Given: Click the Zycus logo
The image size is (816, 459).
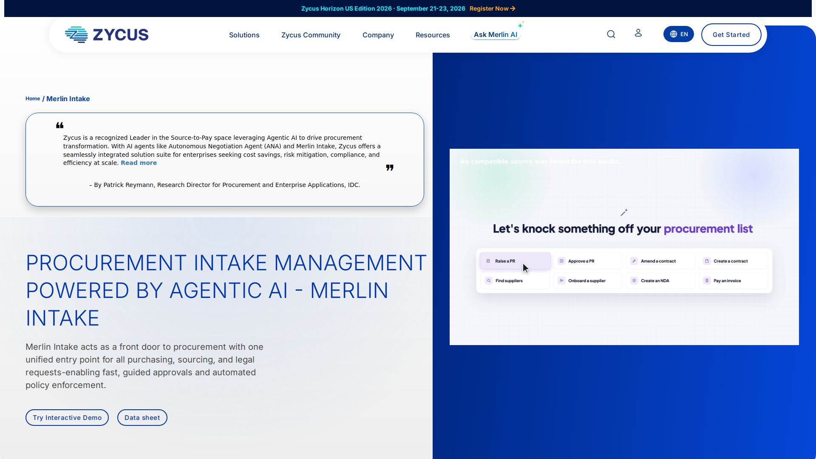Looking at the screenshot, I should [x=107, y=35].
